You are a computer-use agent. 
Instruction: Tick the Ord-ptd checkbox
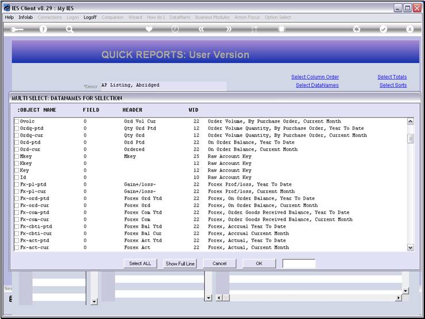pyautogui.click(x=17, y=143)
